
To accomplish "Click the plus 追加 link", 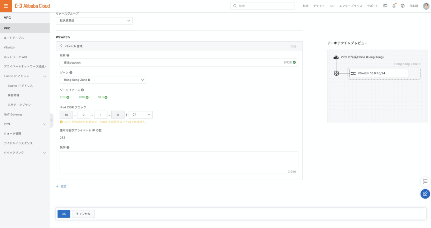I will pos(61,186).
